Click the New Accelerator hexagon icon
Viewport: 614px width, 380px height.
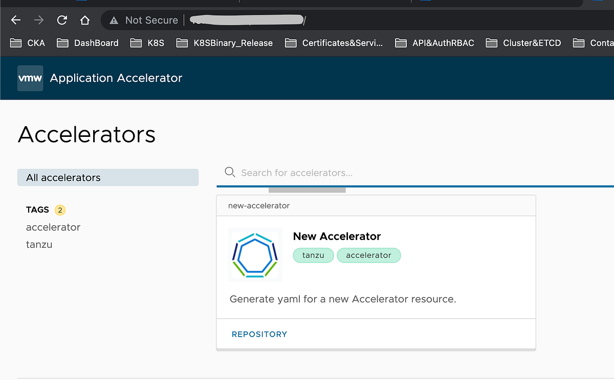(x=255, y=254)
